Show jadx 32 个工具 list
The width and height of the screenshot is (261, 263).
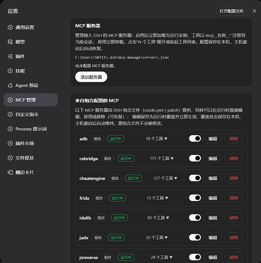point(157,238)
